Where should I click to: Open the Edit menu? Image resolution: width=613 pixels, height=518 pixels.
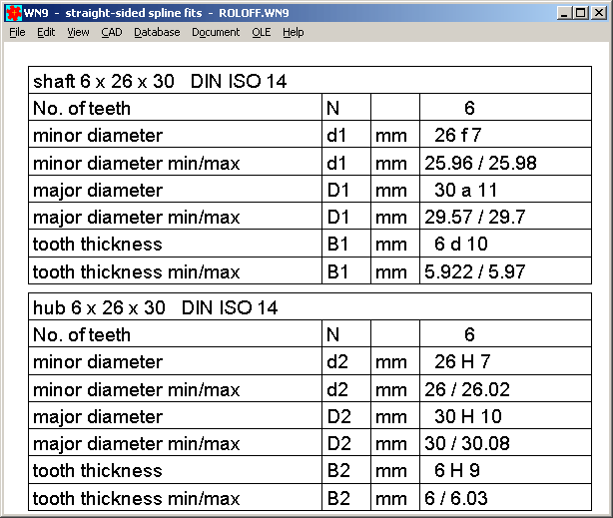coord(46,32)
